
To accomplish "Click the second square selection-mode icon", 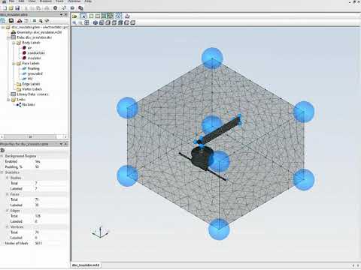I will 98,16.
